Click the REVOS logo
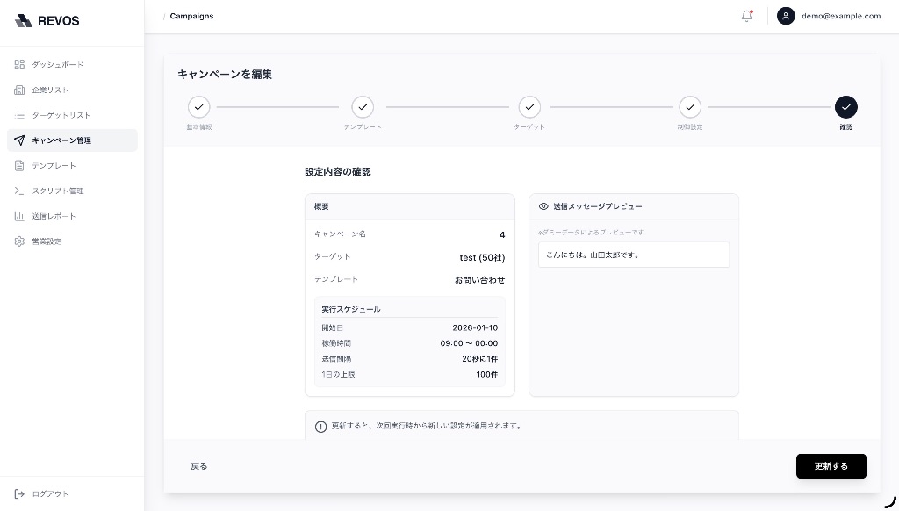899x511 pixels. click(47, 21)
